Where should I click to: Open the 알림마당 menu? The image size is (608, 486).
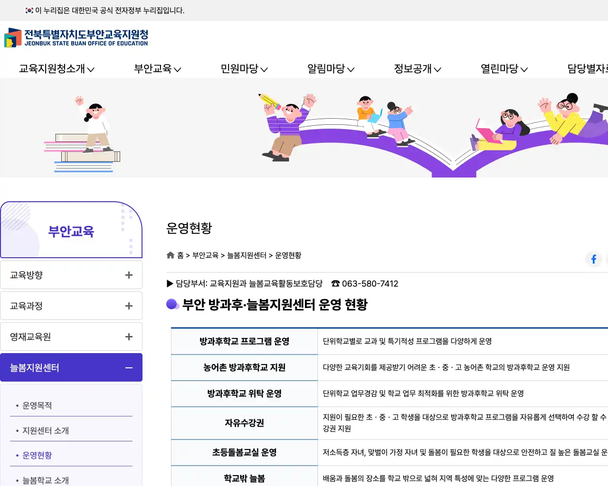click(x=331, y=69)
